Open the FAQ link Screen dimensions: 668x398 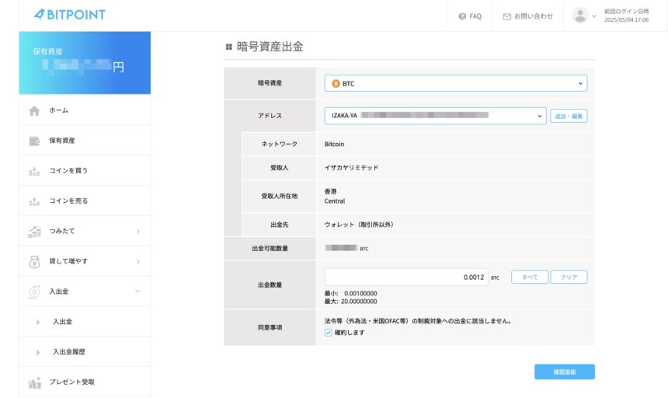470,16
